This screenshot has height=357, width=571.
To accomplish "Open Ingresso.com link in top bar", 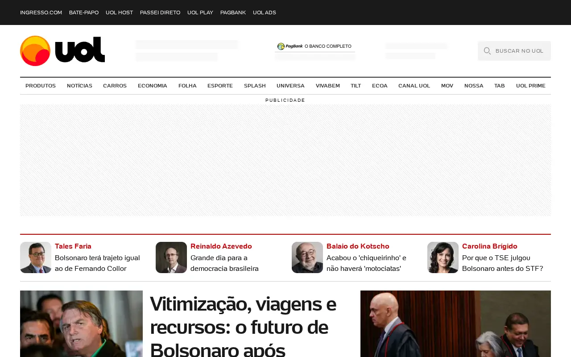I will click(x=41, y=12).
